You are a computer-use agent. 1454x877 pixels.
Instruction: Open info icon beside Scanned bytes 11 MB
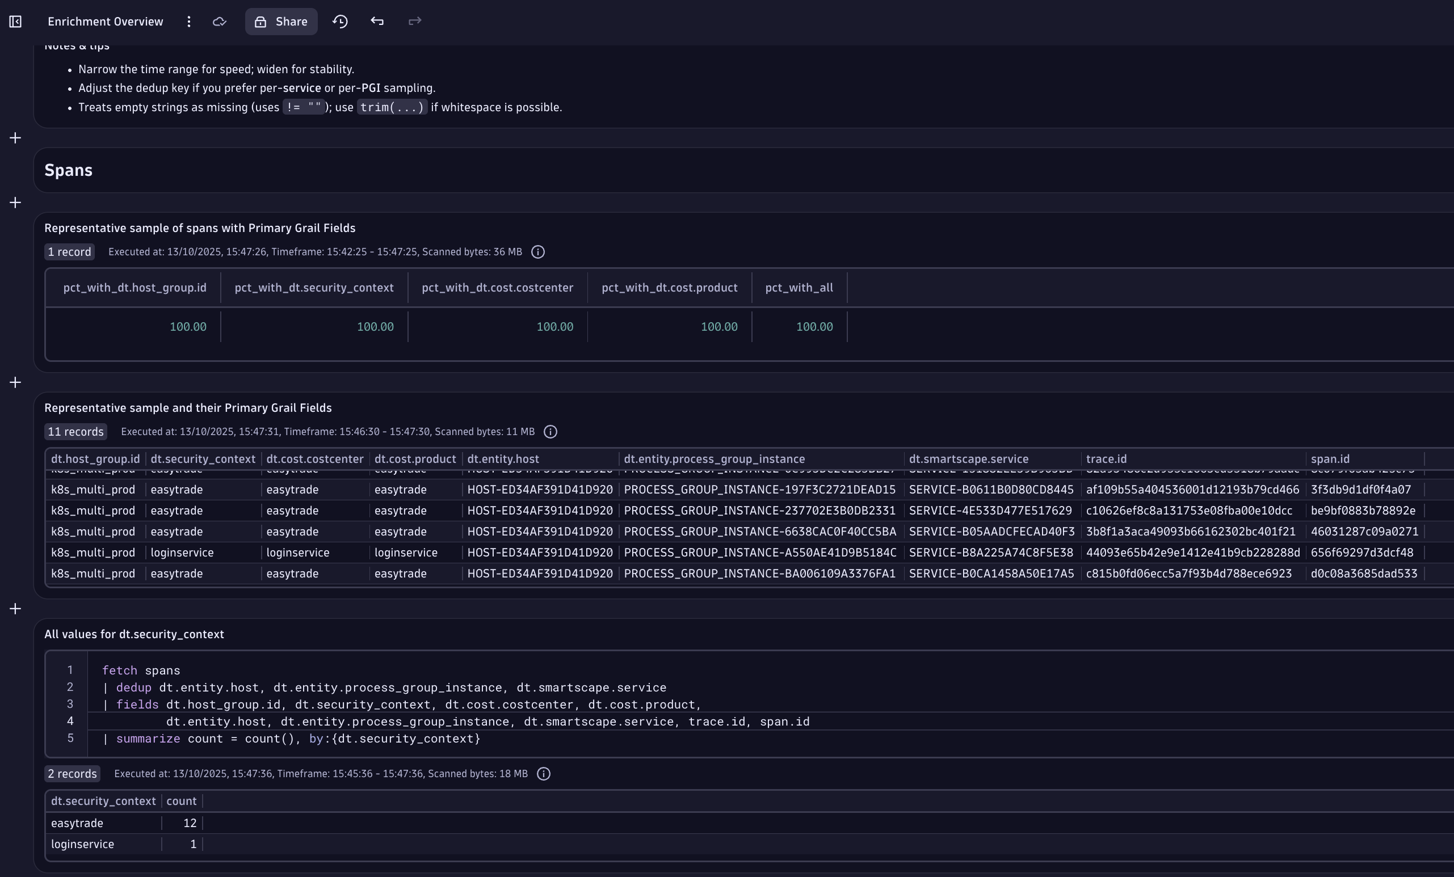point(550,432)
